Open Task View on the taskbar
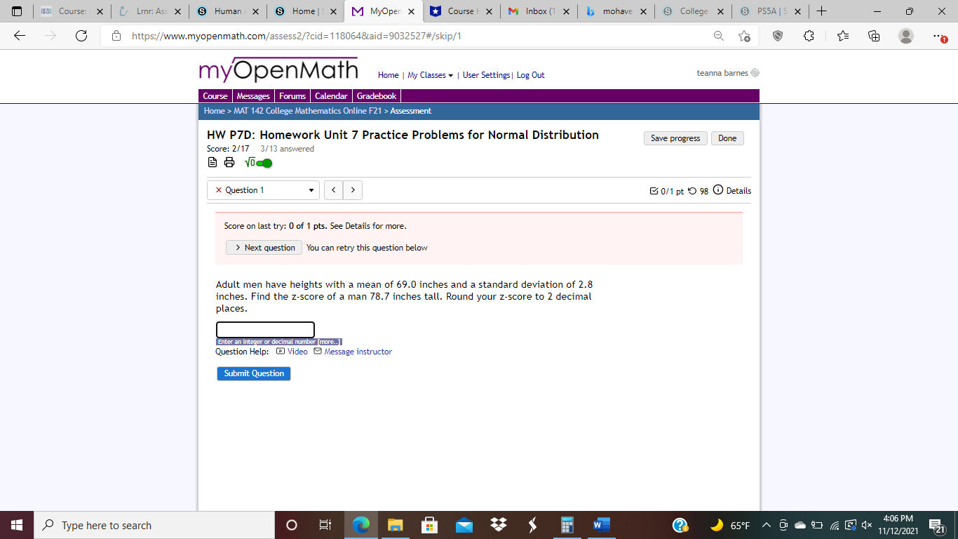Screen dimensions: 958x539 tap(325, 525)
